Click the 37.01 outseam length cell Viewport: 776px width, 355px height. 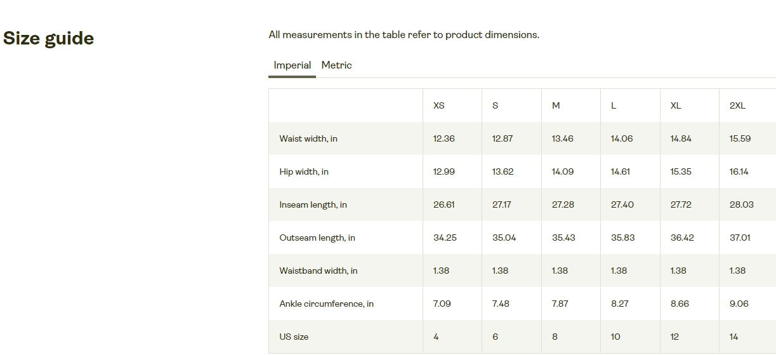click(740, 238)
